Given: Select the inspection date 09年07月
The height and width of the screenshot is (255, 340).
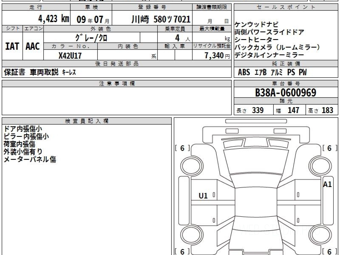Looking at the screenshot, I should [93, 20].
